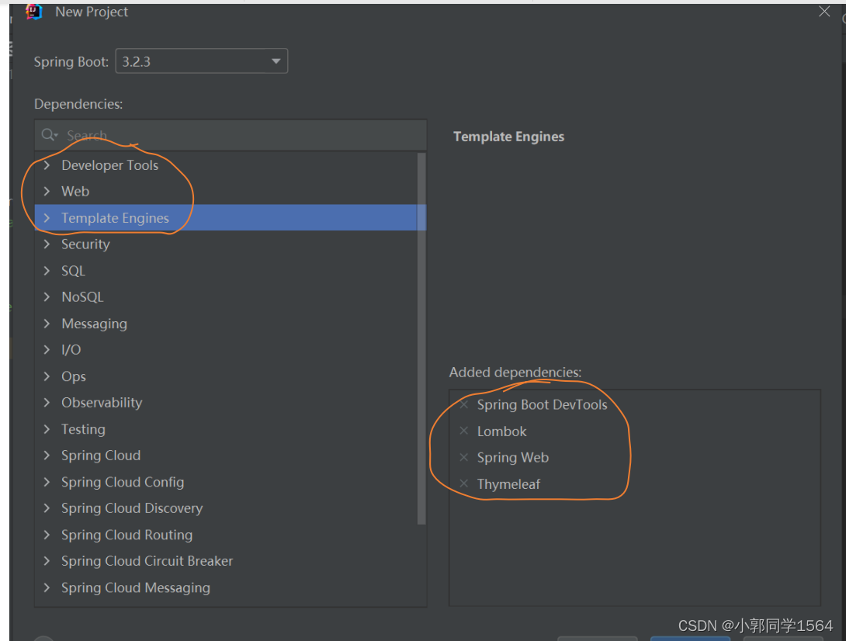846x641 pixels.
Task: Expand the I/O category chevron
Action: pos(47,350)
